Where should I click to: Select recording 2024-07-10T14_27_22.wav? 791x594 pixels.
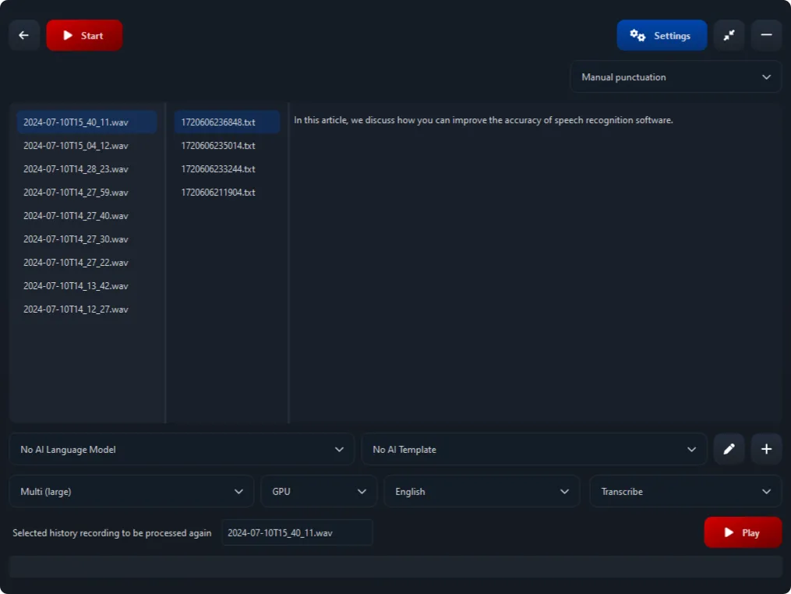point(87,263)
